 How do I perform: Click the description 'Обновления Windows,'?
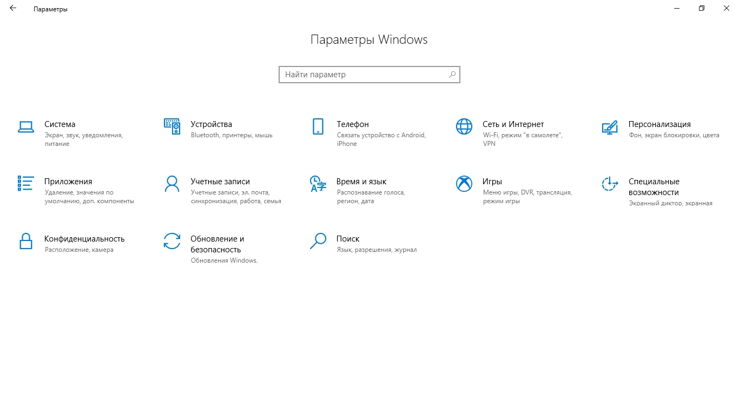(x=224, y=260)
